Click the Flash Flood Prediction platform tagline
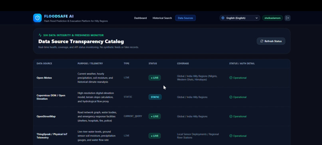Screen dimensions: 322x145 tap(76, 21)
